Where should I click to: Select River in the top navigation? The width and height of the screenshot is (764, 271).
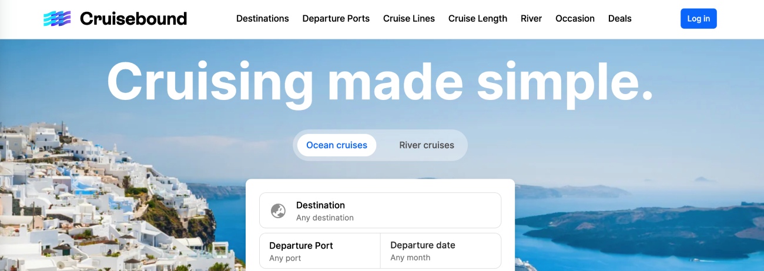point(531,19)
